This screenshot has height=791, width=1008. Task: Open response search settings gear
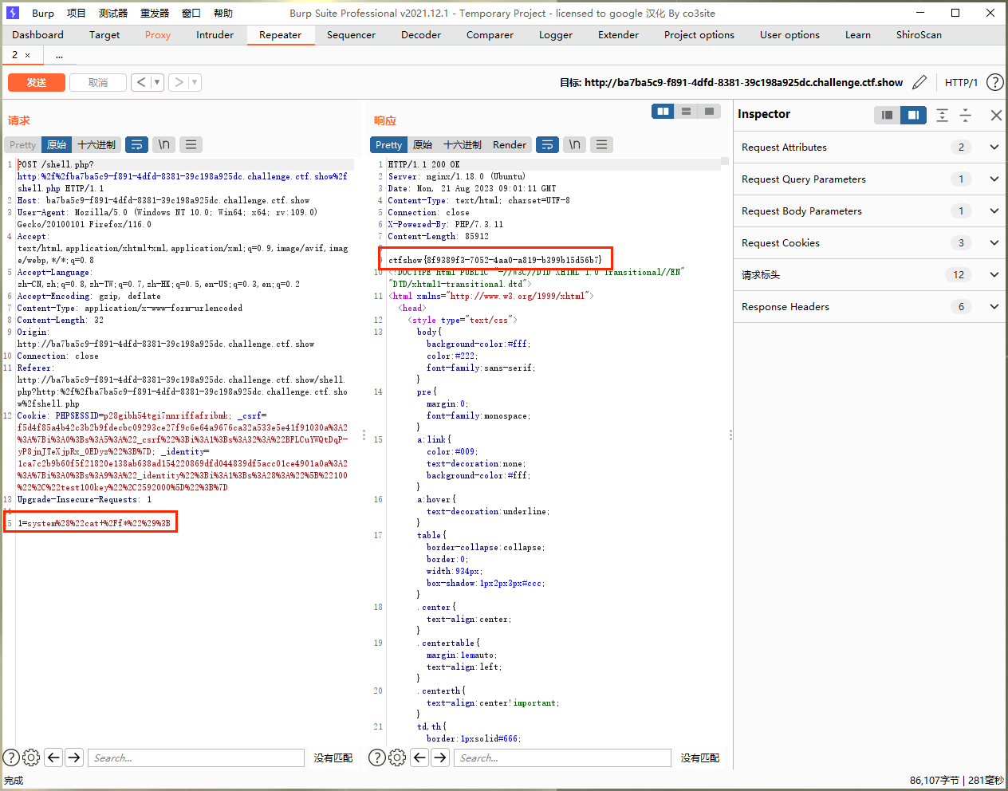[x=397, y=758]
